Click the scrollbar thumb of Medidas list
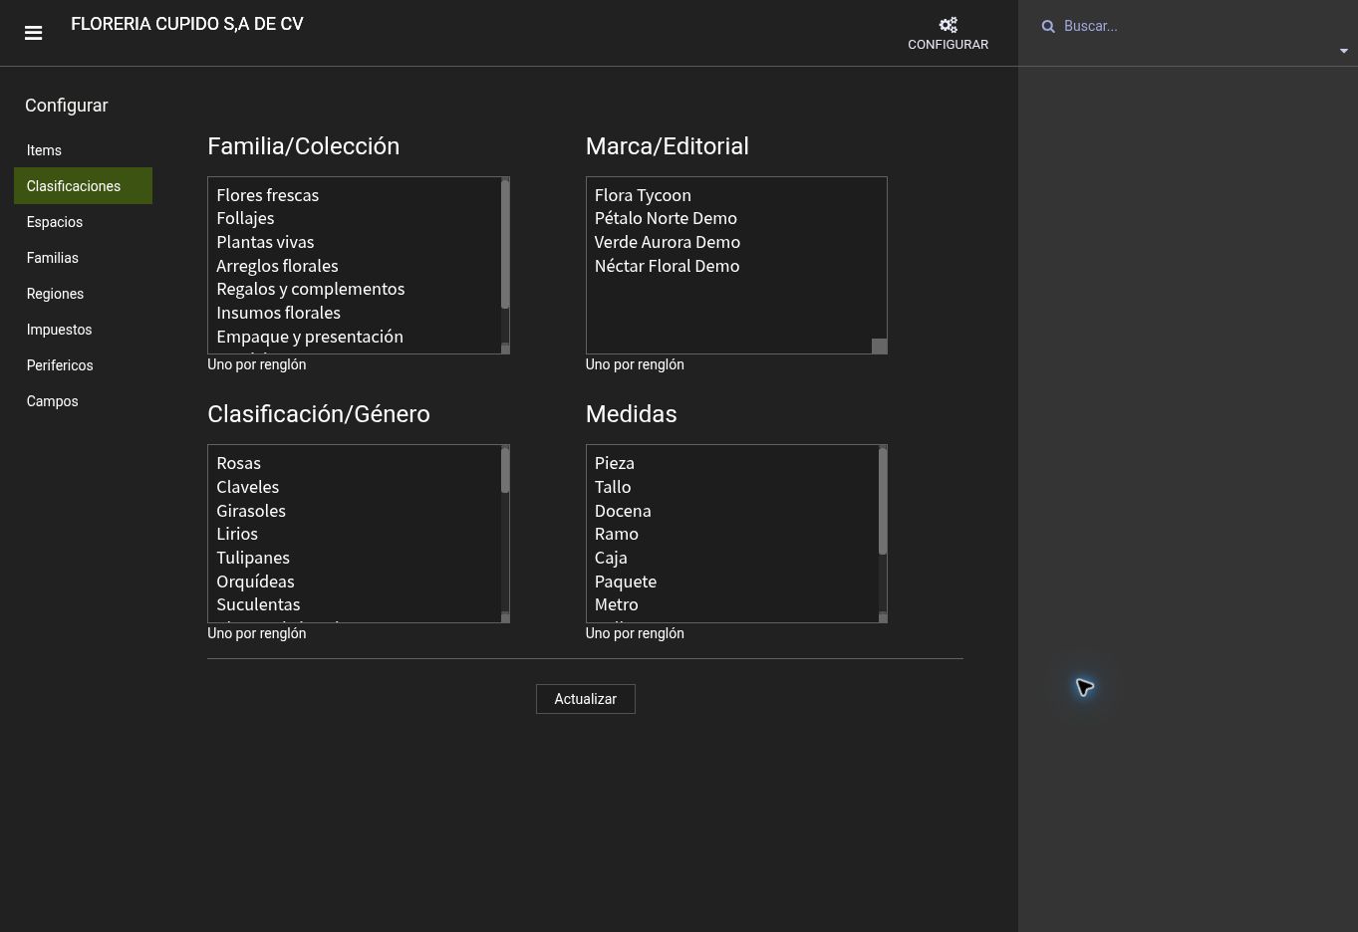 (883, 501)
